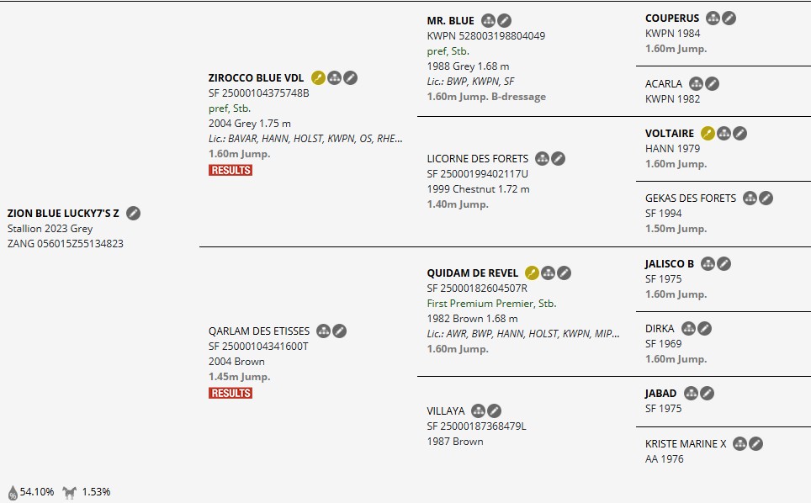Open the Results button under Qarlam des Etisses
Screen dimensions: 811x503
[x=231, y=393]
